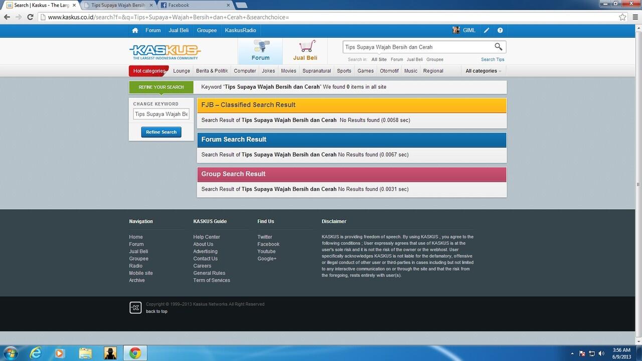The width and height of the screenshot is (642, 361).
Task: Focus the Change Keyword input
Action: coord(161,114)
